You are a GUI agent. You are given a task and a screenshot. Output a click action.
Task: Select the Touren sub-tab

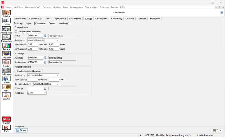coord(52,23)
